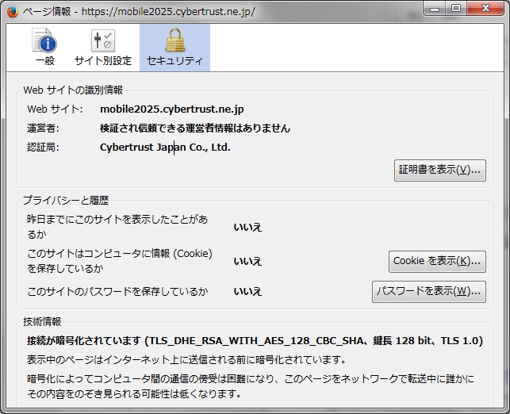
Task: Click いいえ answer for saved password question
Action: (247, 291)
